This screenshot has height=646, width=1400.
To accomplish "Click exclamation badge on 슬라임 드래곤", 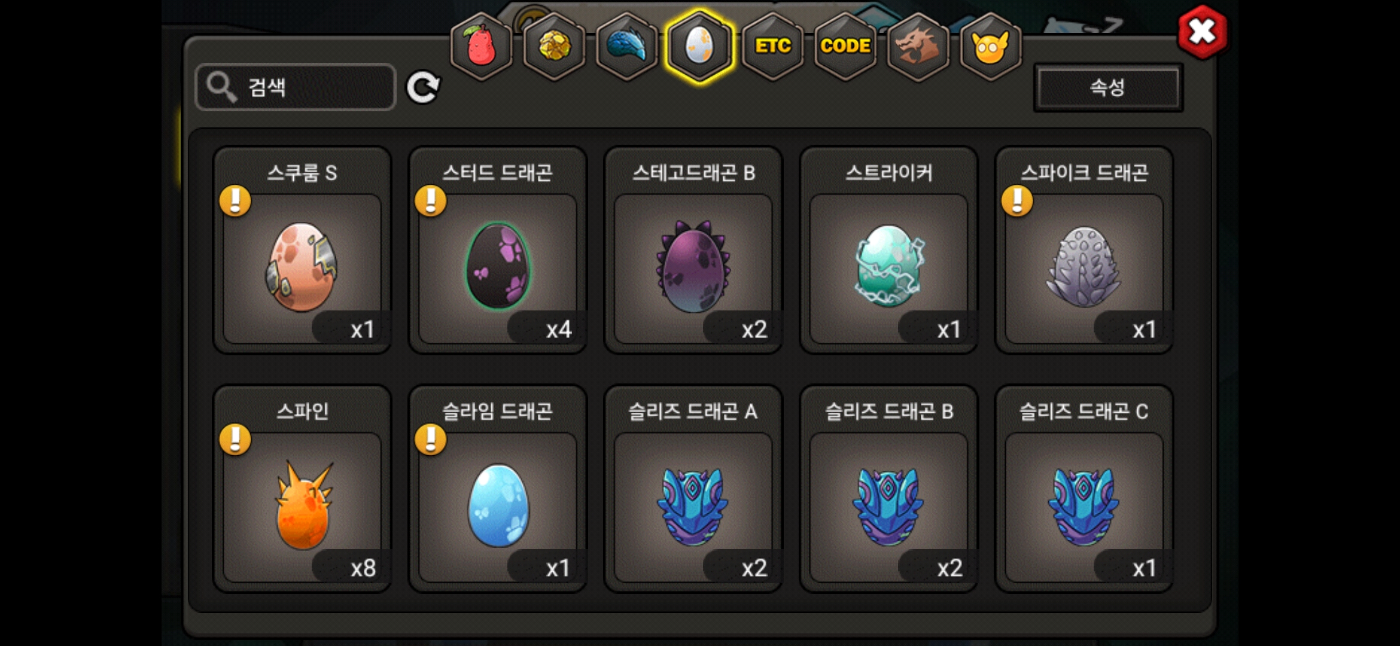I will pos(431,439).
